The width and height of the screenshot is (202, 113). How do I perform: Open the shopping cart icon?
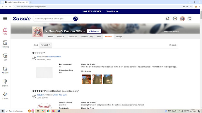pos(190,19)
